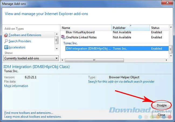This screenshot has height=122, width=175.
Task: Click the Browser Helper Object type value
Action: tap(124, 77)
